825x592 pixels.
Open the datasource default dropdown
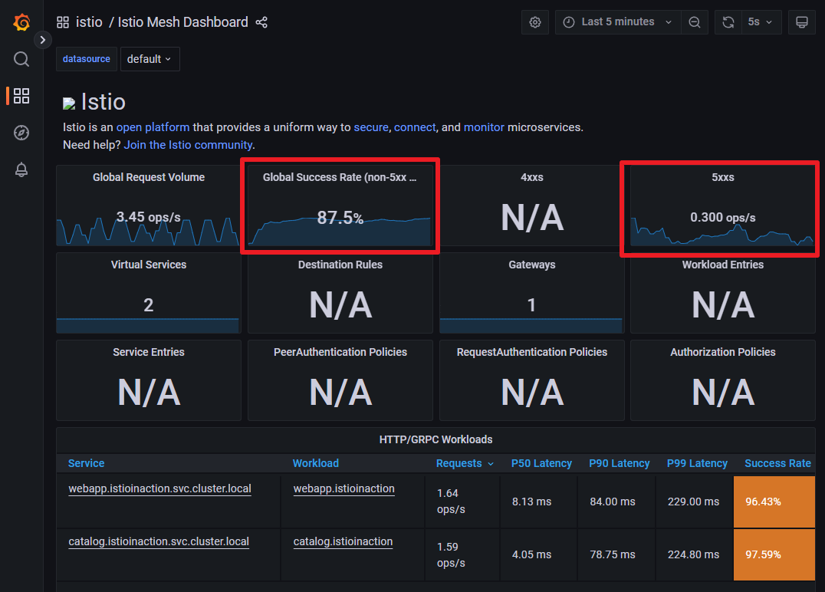coord(150,59)
